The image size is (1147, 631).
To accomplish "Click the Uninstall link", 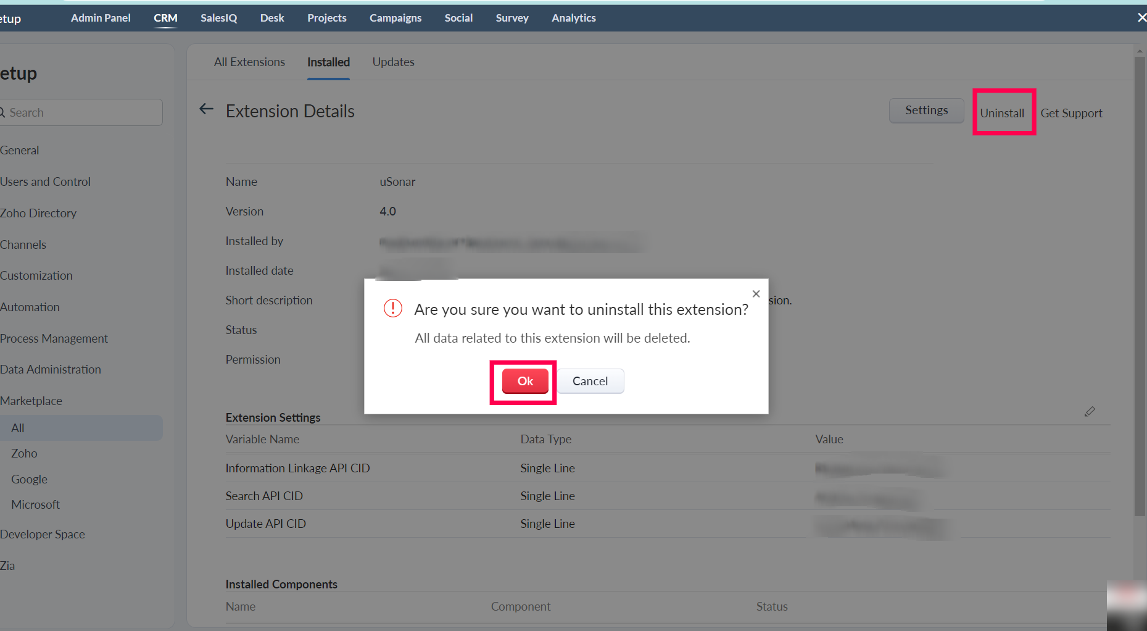I will point(1002,113).
